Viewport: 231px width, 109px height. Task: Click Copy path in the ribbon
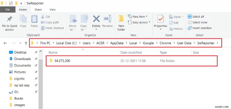pos(50,23)
